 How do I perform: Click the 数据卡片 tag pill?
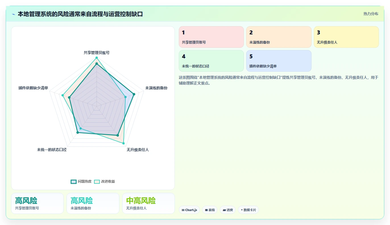click(x=248, y=210)
